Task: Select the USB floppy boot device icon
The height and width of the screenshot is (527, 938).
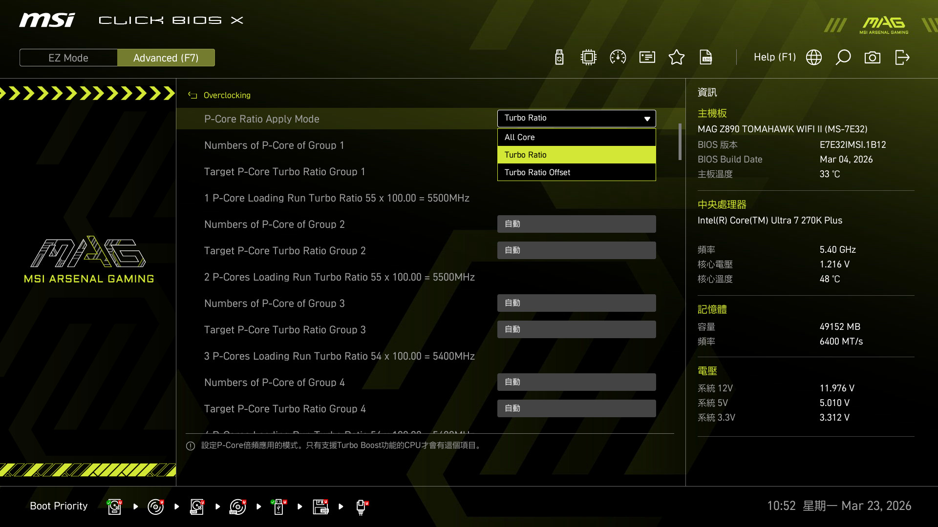Action: pos(320,507)
